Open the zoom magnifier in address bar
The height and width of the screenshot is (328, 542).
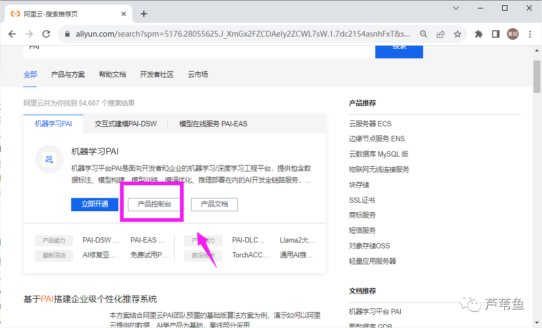click(424, 34)
